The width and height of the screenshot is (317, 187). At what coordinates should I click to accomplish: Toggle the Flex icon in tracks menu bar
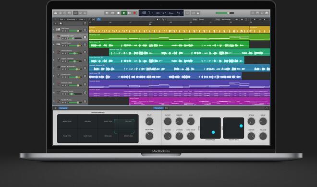(93, 19)
